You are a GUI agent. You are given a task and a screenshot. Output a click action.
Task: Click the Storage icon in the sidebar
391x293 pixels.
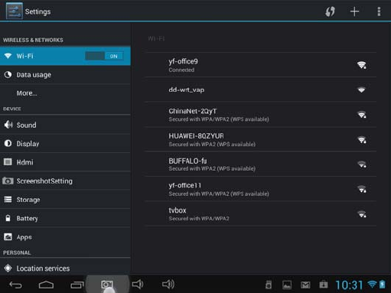[8, 200]
